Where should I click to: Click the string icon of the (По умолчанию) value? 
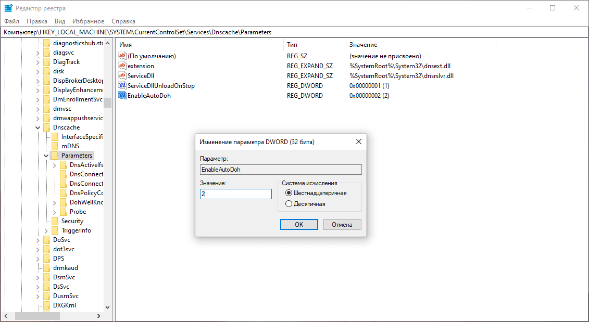point(122,56)
